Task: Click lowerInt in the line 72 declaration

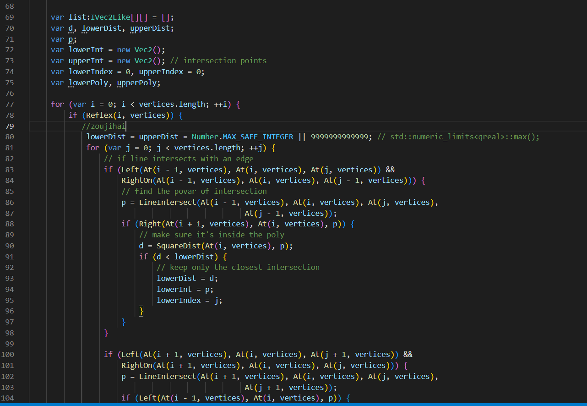Action: (x=87, y=50)
